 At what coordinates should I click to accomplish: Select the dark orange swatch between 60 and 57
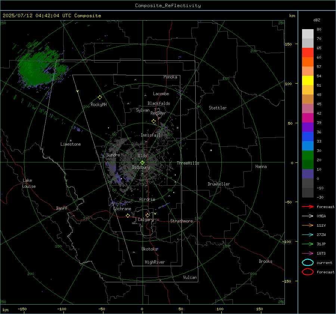point(308,62)
